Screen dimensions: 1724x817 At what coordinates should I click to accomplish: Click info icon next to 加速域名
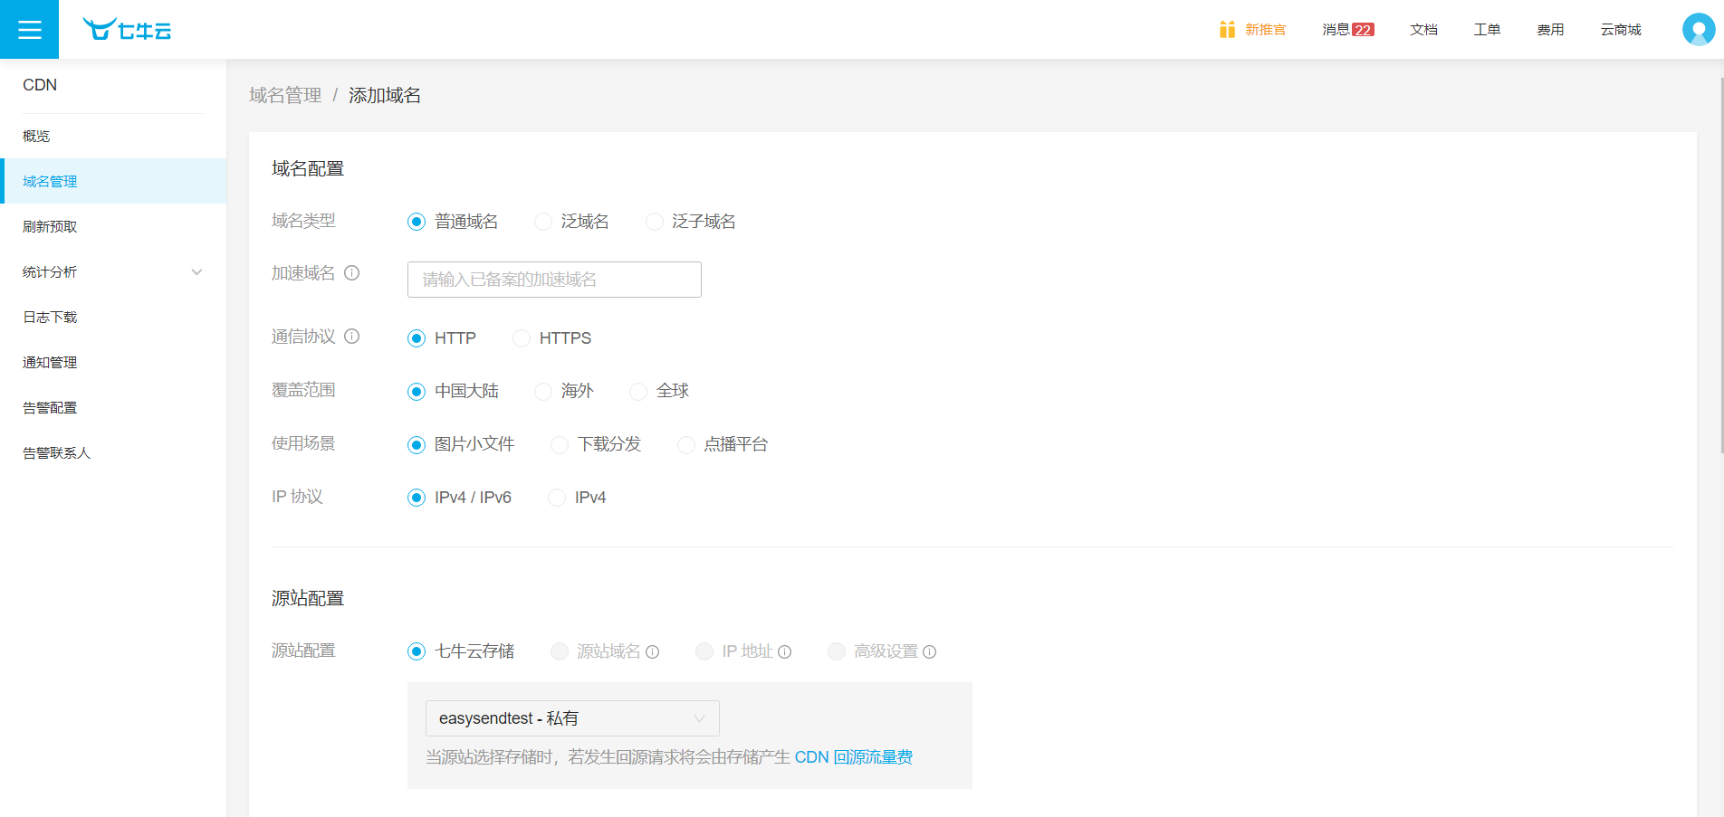pyautogui.click(x=352, y=273)
